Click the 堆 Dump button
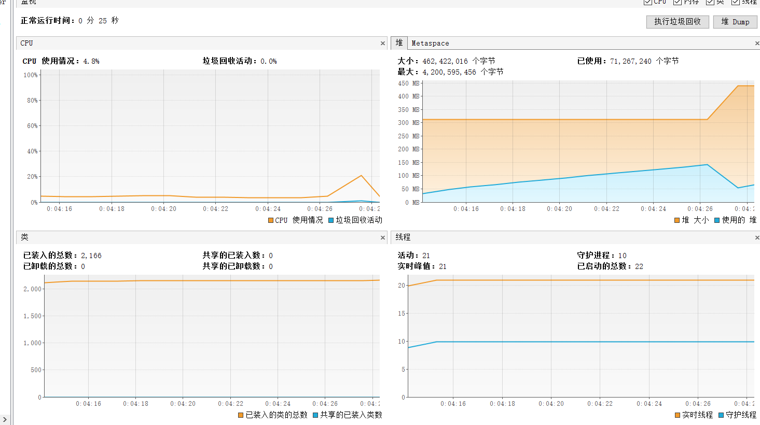Screen dimensions: 760x425 (x=735, y=22)
